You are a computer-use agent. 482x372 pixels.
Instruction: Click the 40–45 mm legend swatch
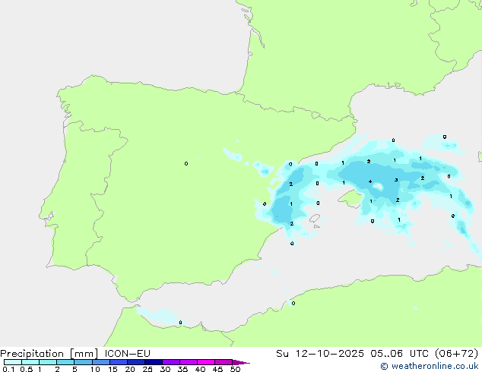[206, 362]
